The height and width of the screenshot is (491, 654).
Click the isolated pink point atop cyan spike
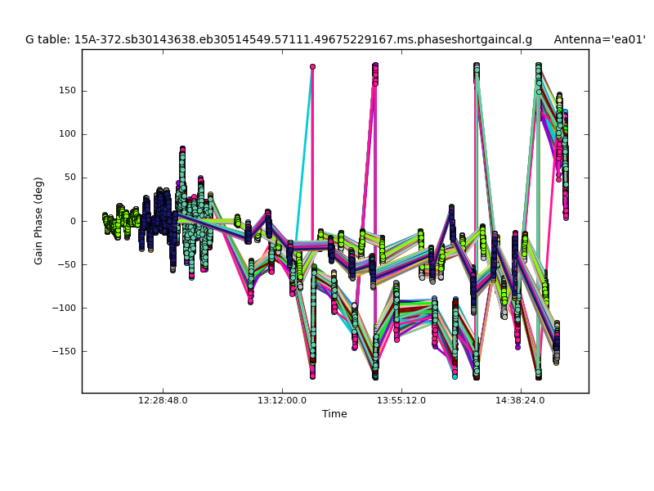pyautogui.click(x=312, y=67)
